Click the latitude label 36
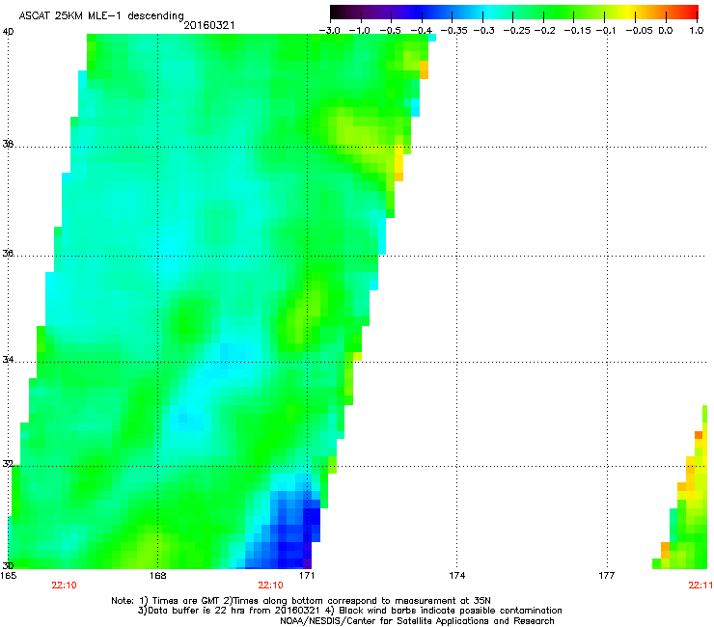Viewport: 714px width, 627px height. tap(8, 253)
